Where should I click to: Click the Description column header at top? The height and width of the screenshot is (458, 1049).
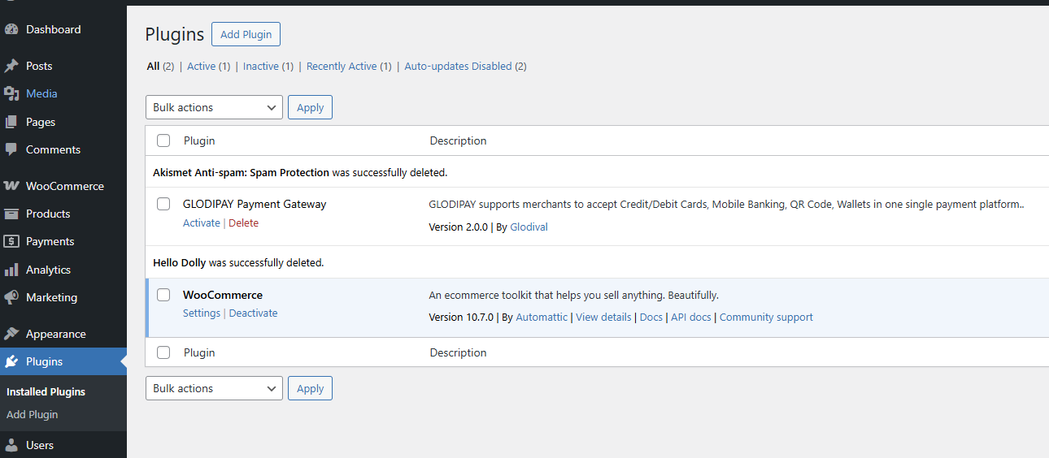pyautogui.click(x=458, y=140)
